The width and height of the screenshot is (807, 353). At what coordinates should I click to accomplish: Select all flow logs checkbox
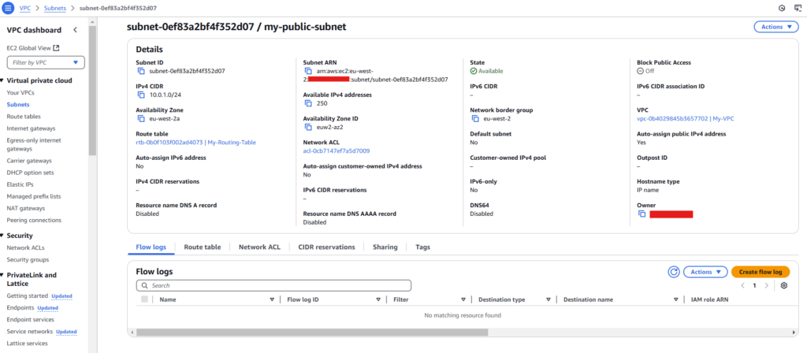pyautogui.click(x=145, y=299)
